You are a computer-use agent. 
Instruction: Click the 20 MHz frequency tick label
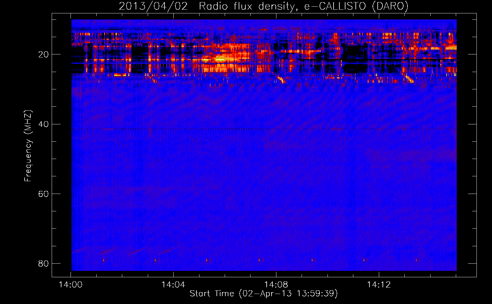[43, 55]
